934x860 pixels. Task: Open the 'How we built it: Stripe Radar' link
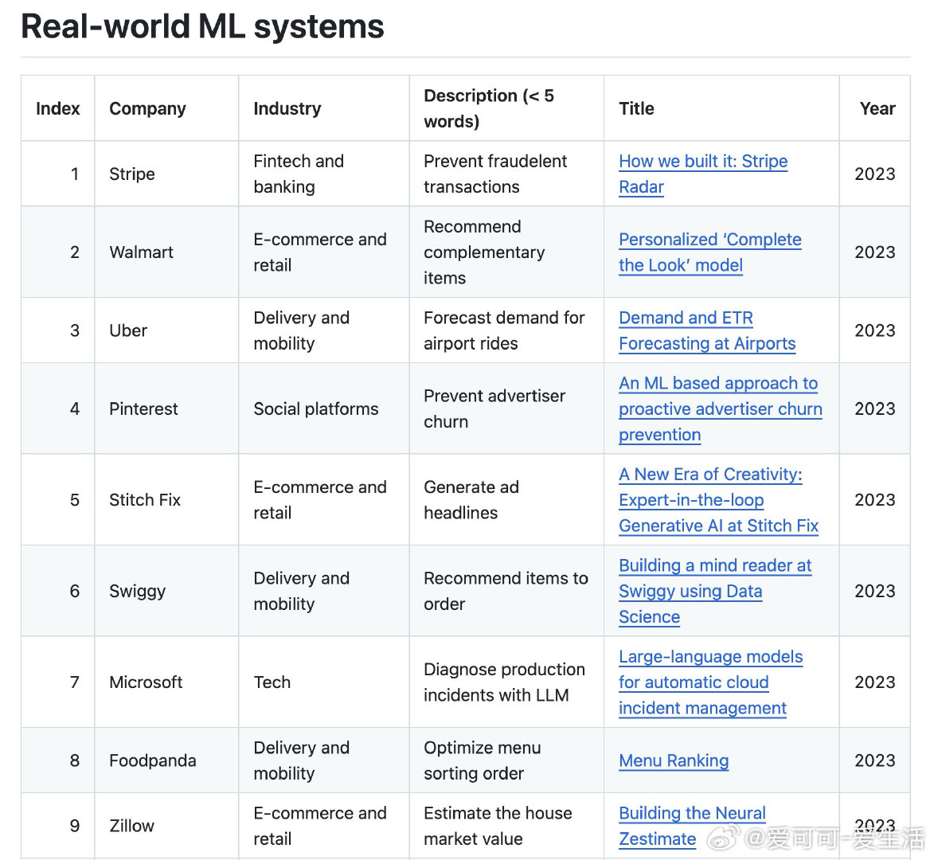(703, 174)
